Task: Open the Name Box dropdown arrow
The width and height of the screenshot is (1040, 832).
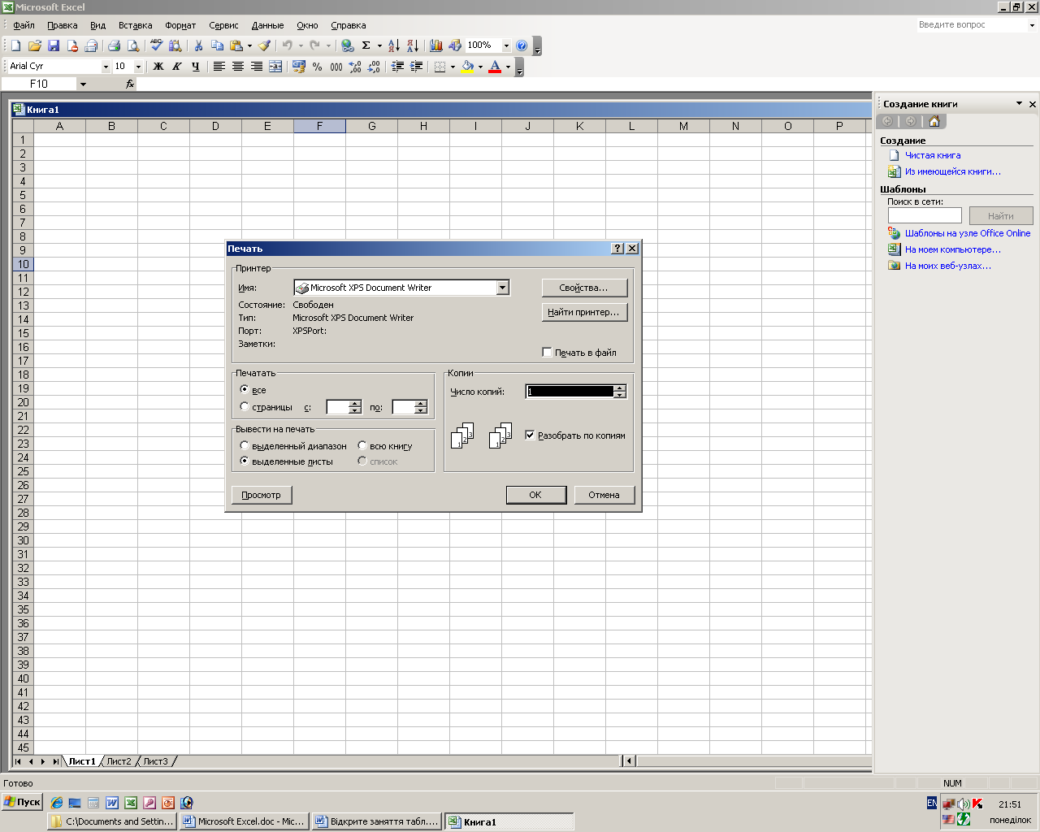Action: (x=83, y=84)
